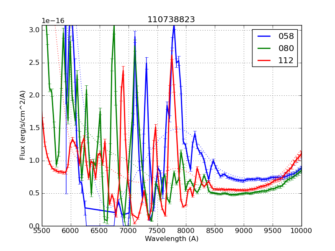This screenshot has height=251, width=335.
Task: Select the 058 legend label
Action: 286,36
